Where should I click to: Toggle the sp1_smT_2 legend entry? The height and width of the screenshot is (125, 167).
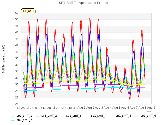(46, 116)
